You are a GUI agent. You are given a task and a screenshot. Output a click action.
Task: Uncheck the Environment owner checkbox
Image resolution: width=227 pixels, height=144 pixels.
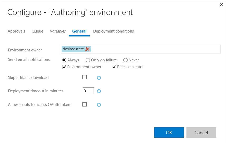coord(64,67)
